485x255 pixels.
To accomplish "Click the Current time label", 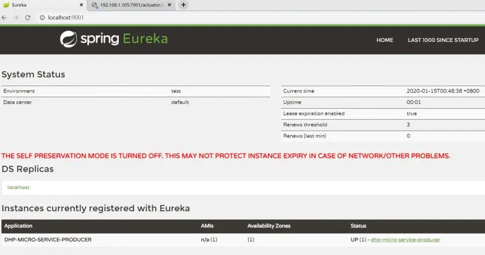I will (299, 91).
